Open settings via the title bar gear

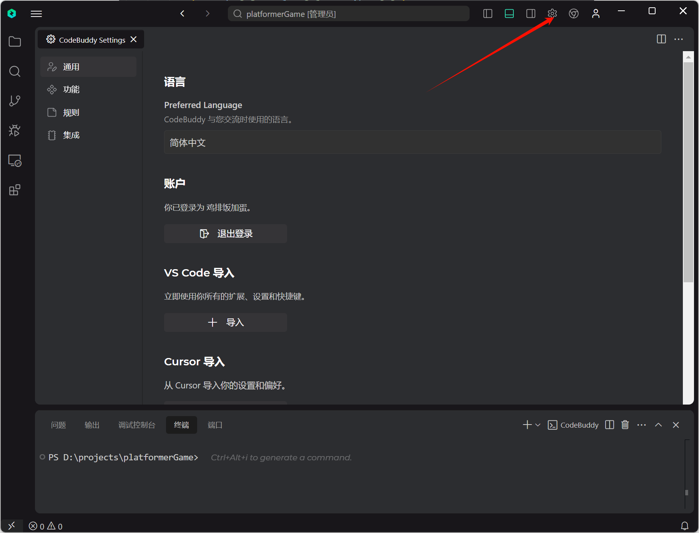tap(552, 14)
